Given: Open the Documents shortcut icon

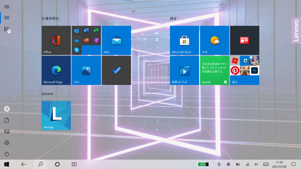Looking at the screenshot, I should (x=7, y=120).
